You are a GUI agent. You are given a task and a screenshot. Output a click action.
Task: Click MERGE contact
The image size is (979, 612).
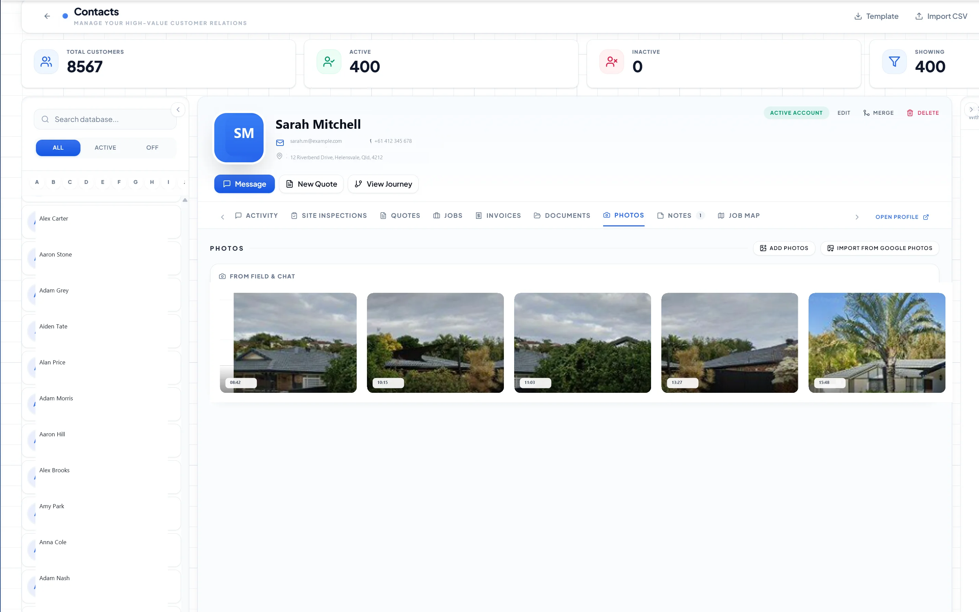[878, 113]
